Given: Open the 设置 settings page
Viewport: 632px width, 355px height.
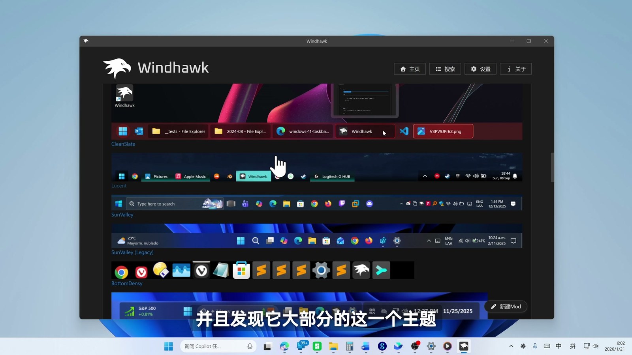Looking at the screenshot, I should (x=480, y=69).
